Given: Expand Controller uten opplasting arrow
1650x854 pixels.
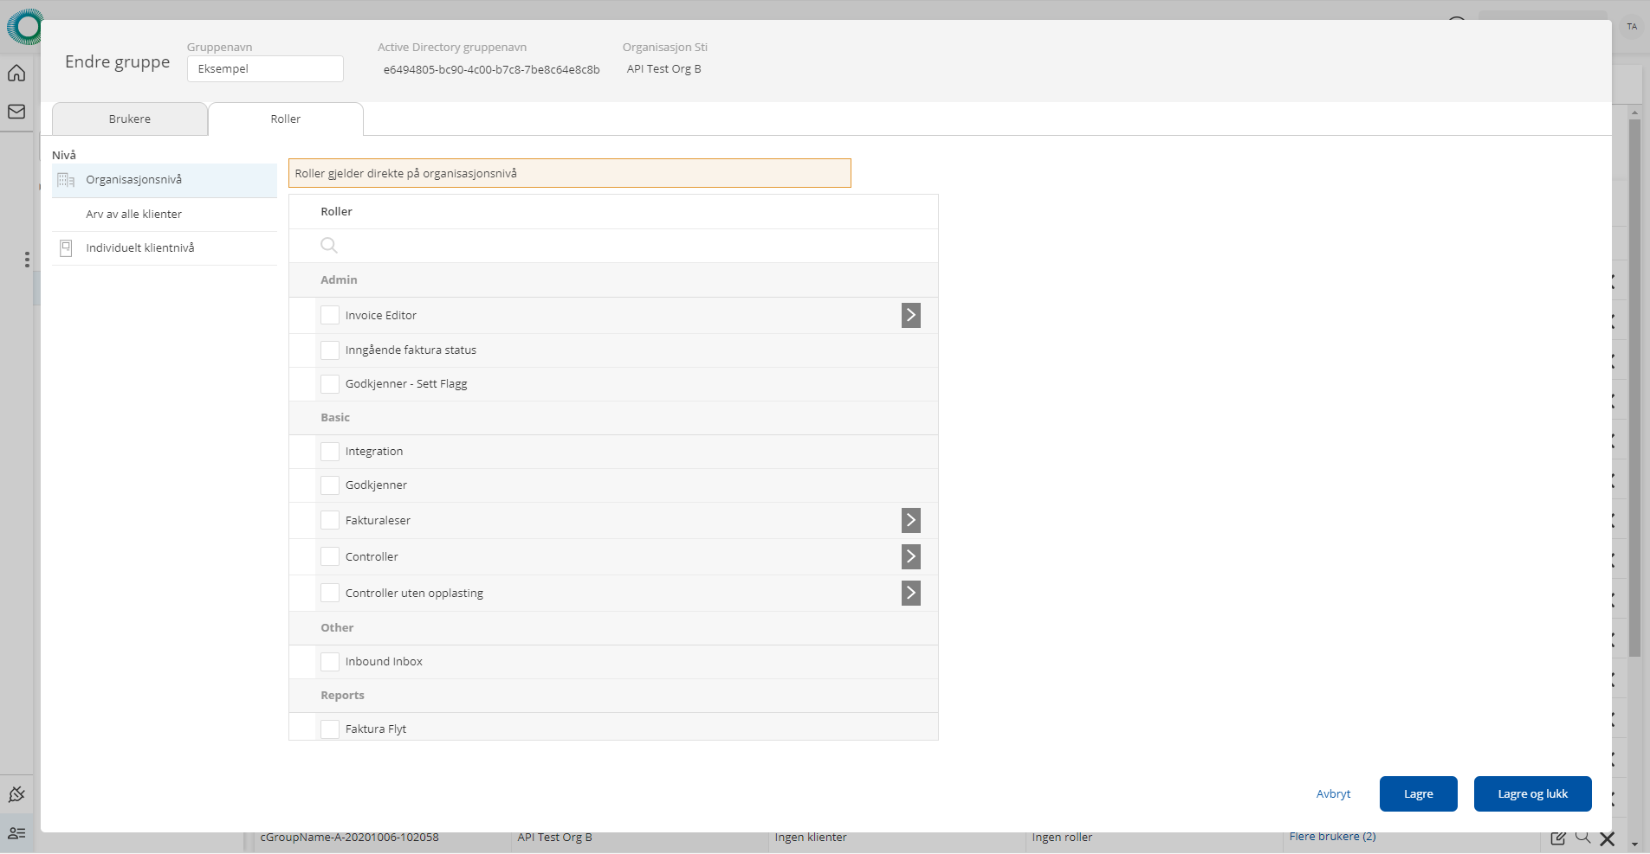Looking at the screenshot, I should click(910, 593).
